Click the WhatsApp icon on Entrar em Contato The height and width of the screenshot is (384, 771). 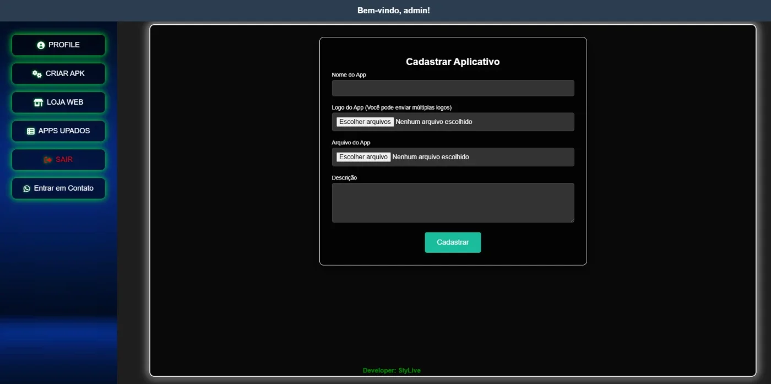coord(26,188)
